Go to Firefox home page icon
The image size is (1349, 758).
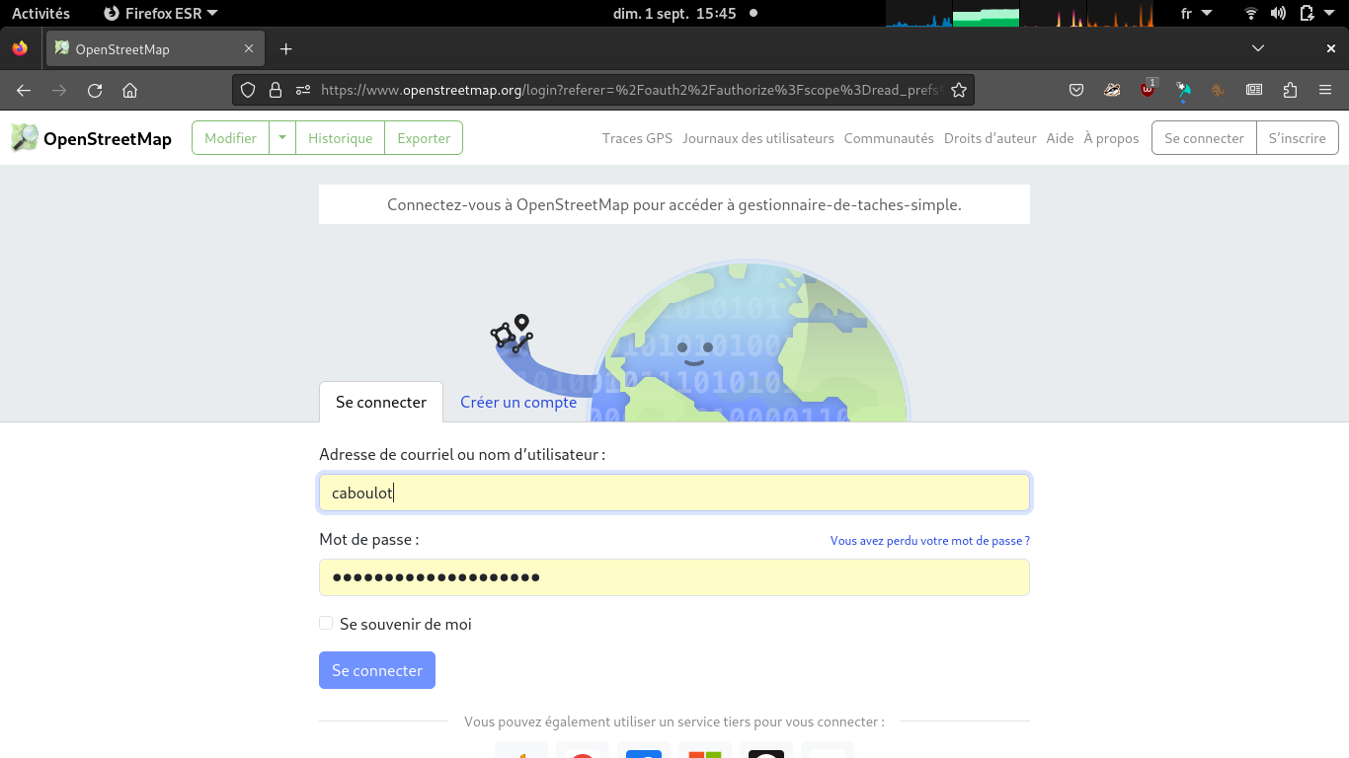[129, 90]
